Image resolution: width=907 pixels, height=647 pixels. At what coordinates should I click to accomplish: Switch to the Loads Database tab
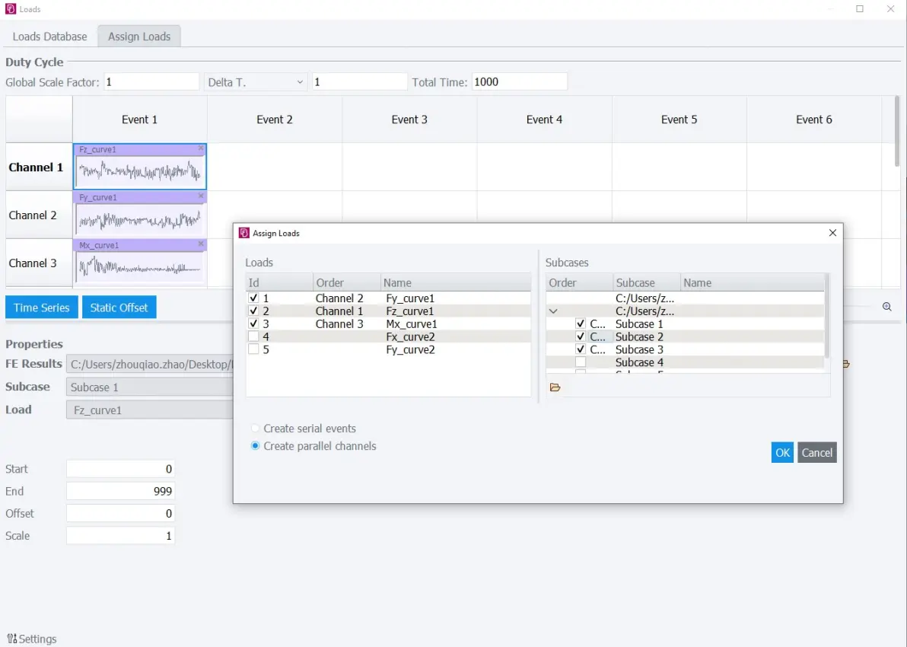click(49, 37)
